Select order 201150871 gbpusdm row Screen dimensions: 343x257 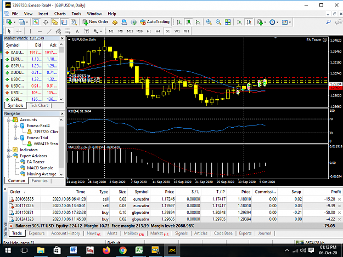175,213
